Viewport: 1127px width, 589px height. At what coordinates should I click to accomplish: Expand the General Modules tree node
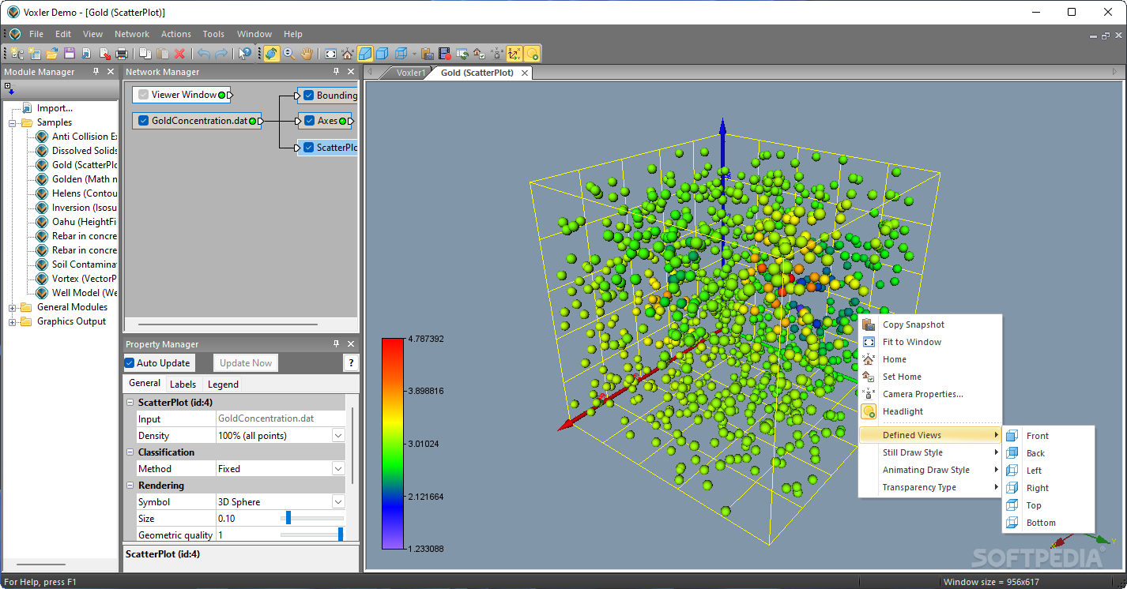coord(13,308)
